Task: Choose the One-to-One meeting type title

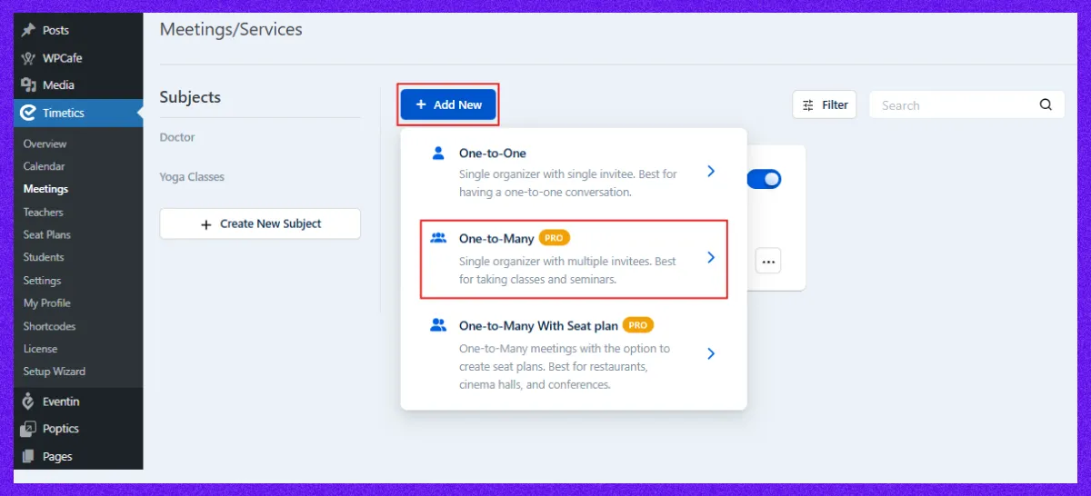Action: click(493, 154)
